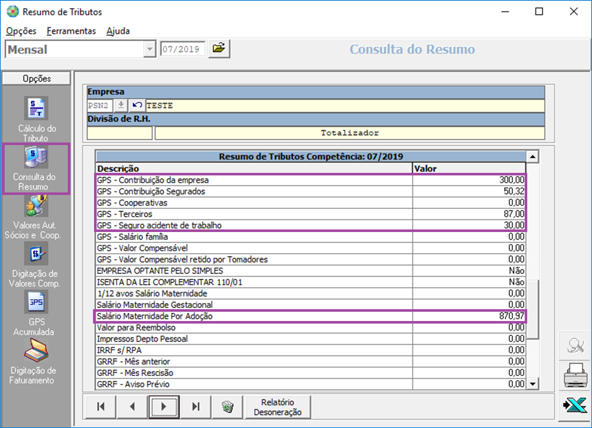
Task: Select GPS - Contribuição da empresa row
Action: click(x=311, y=180)
